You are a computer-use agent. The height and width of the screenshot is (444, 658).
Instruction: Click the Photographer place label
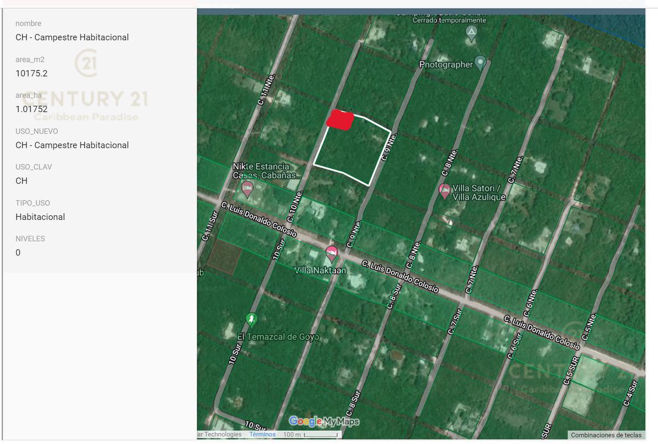tap(446, 65)
